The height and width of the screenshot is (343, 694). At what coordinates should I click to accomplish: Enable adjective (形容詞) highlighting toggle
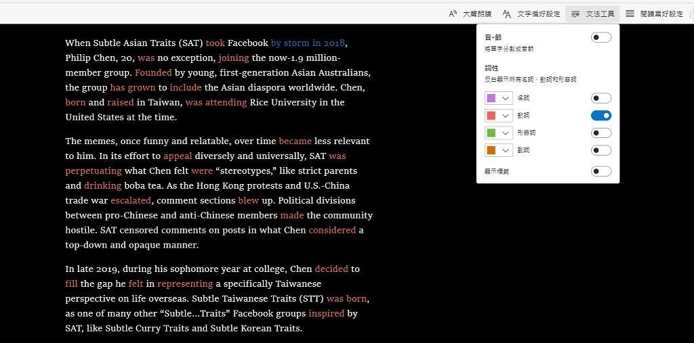tap(601, 133)
